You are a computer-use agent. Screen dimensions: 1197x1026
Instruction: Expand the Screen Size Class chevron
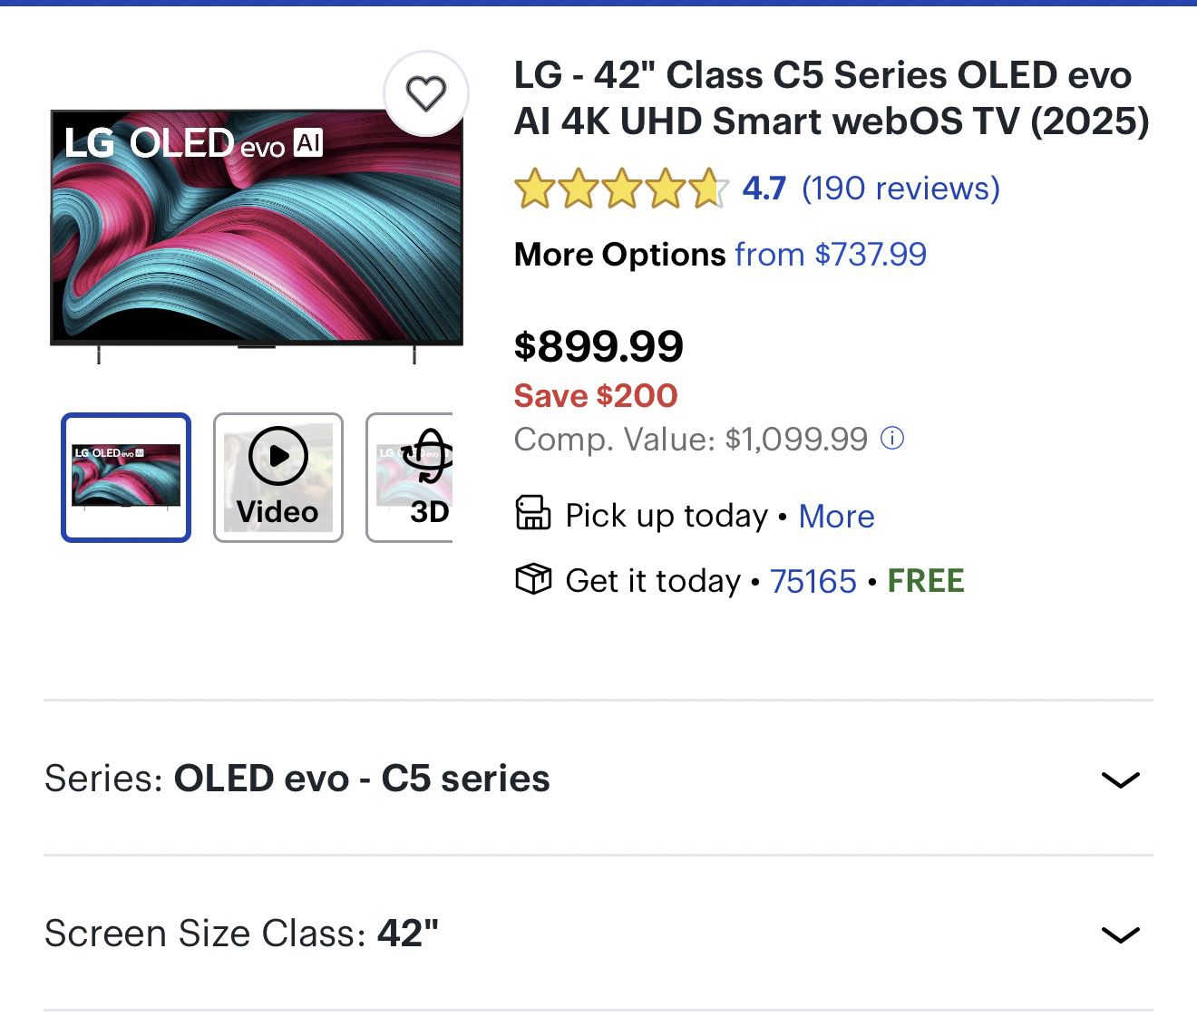coord(1120,934)
